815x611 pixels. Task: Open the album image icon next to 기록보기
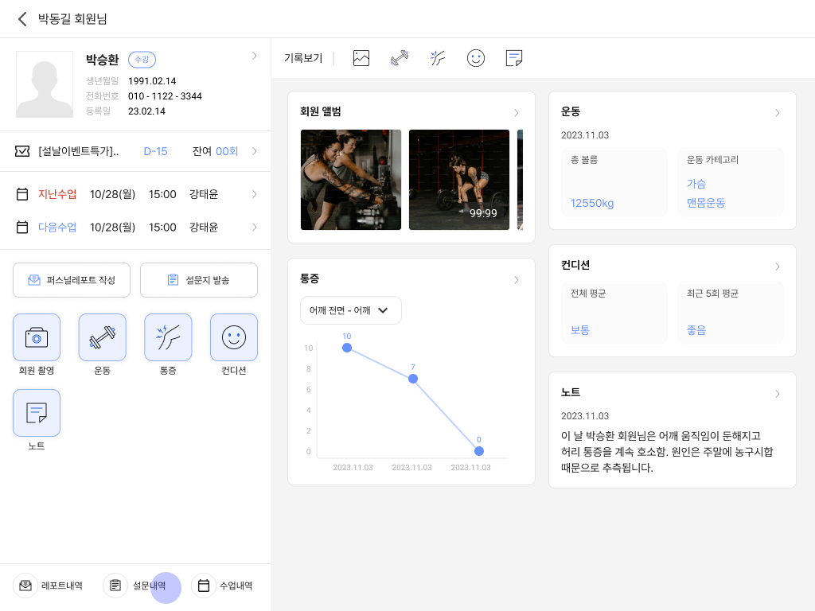pos(361,57)
